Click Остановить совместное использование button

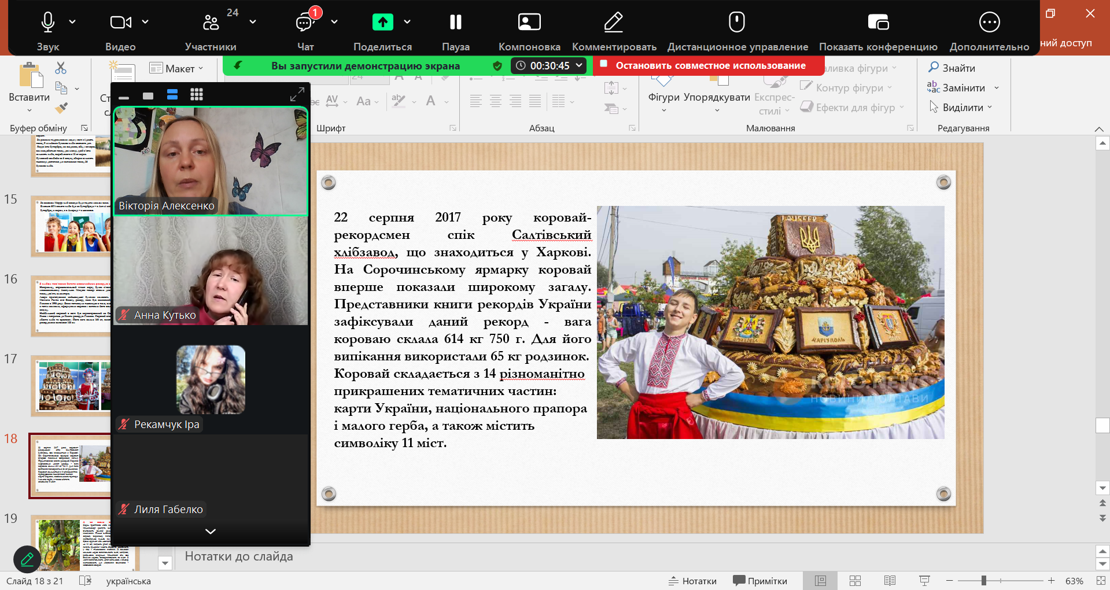click(x=709, y=66)
